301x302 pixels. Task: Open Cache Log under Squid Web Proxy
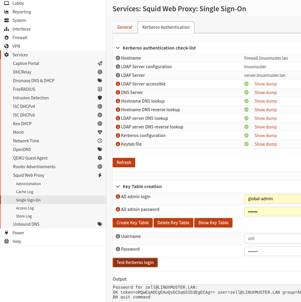coord(25,192)
